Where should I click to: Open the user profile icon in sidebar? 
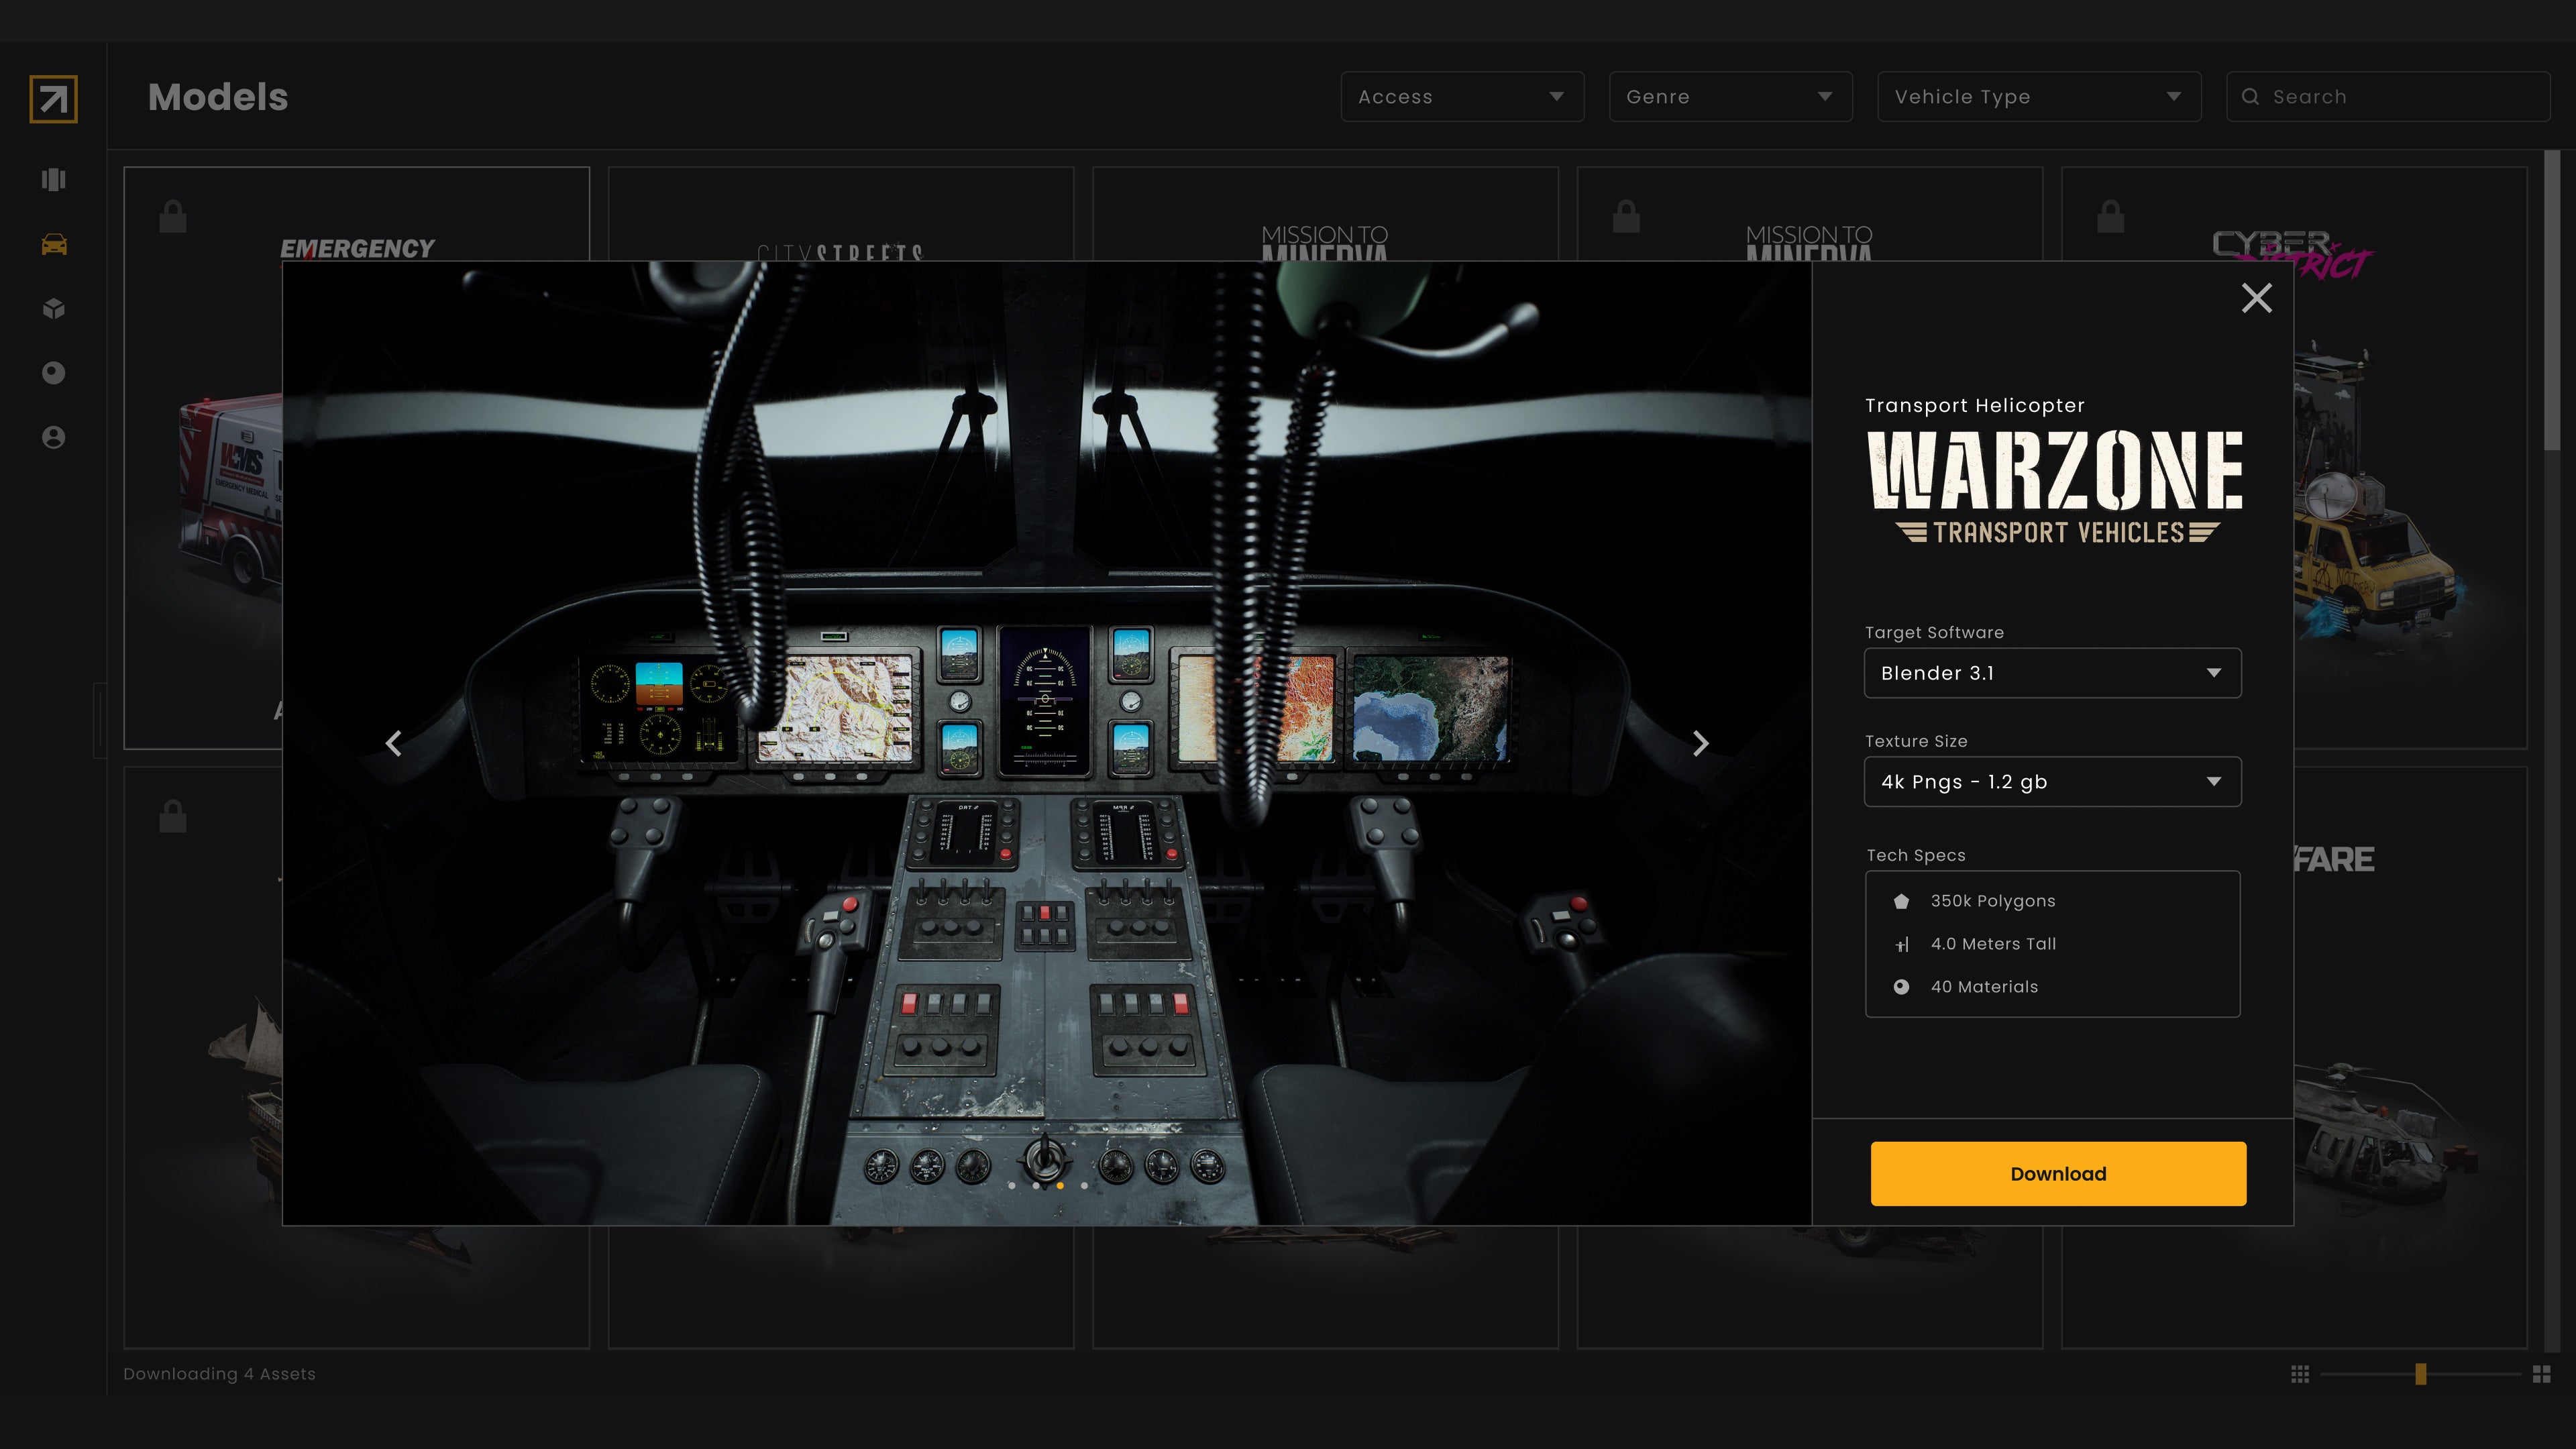[x=53, y=437]
